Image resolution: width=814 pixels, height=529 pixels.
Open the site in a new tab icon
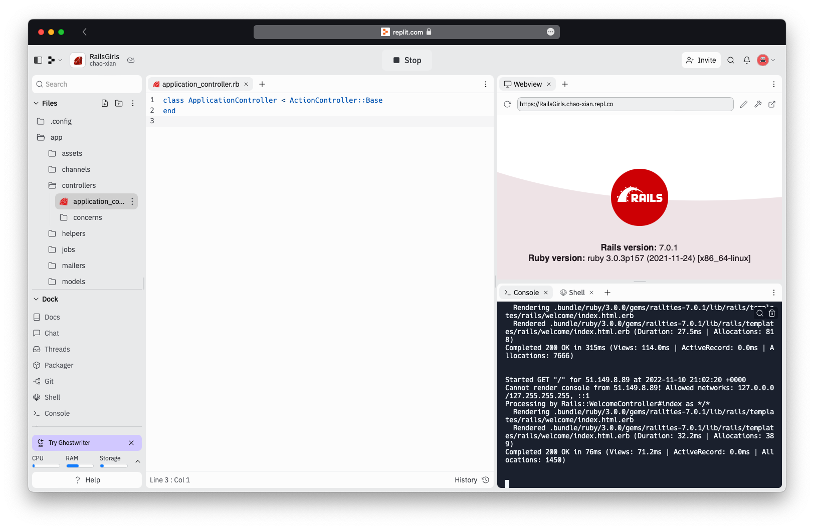772,104
